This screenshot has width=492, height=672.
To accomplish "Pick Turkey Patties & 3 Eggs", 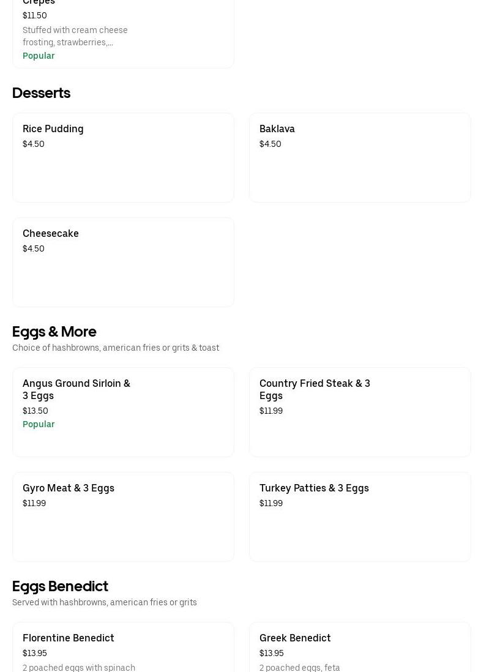I will pos(360,517).
